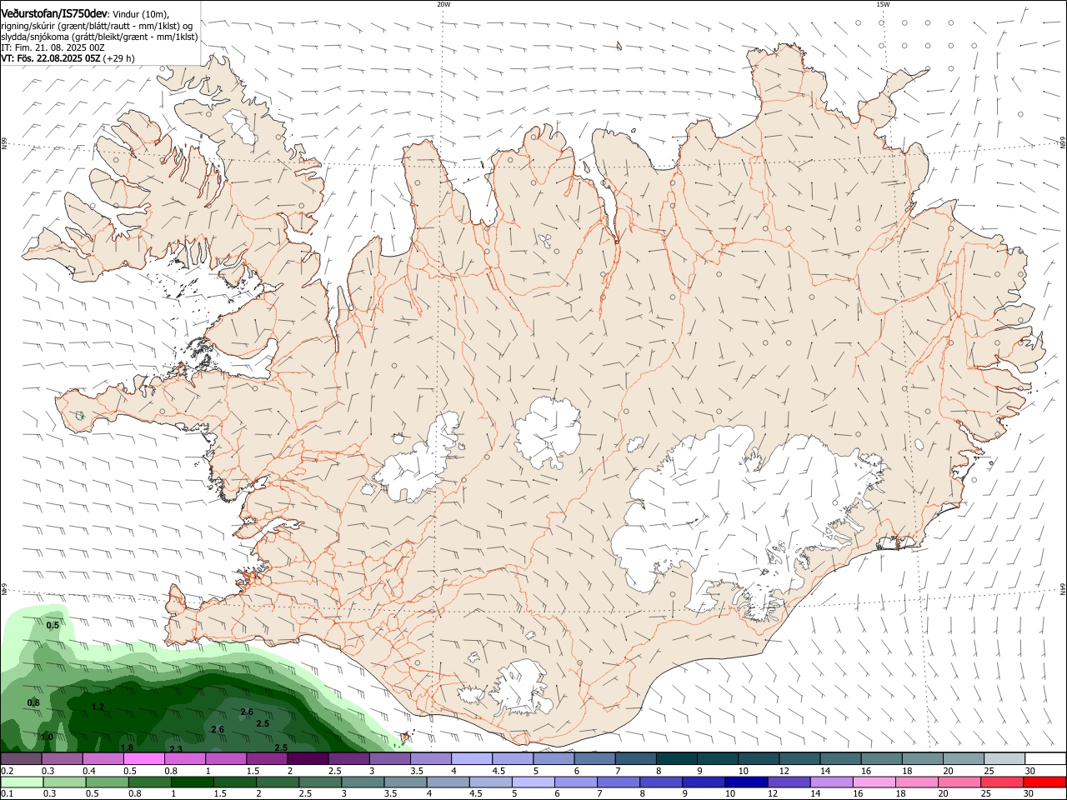
Task: Pick the lightest green swatch starting the lower legend
Action: coord(21,782)
